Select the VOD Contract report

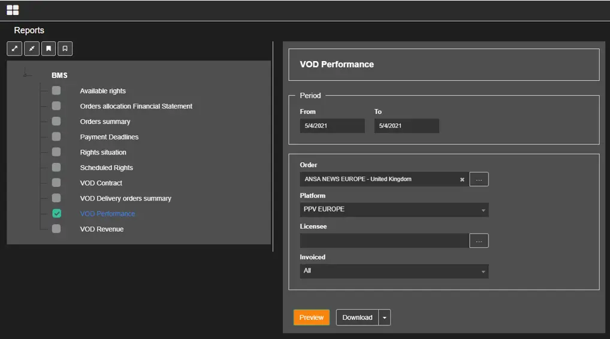coord(101,183)
